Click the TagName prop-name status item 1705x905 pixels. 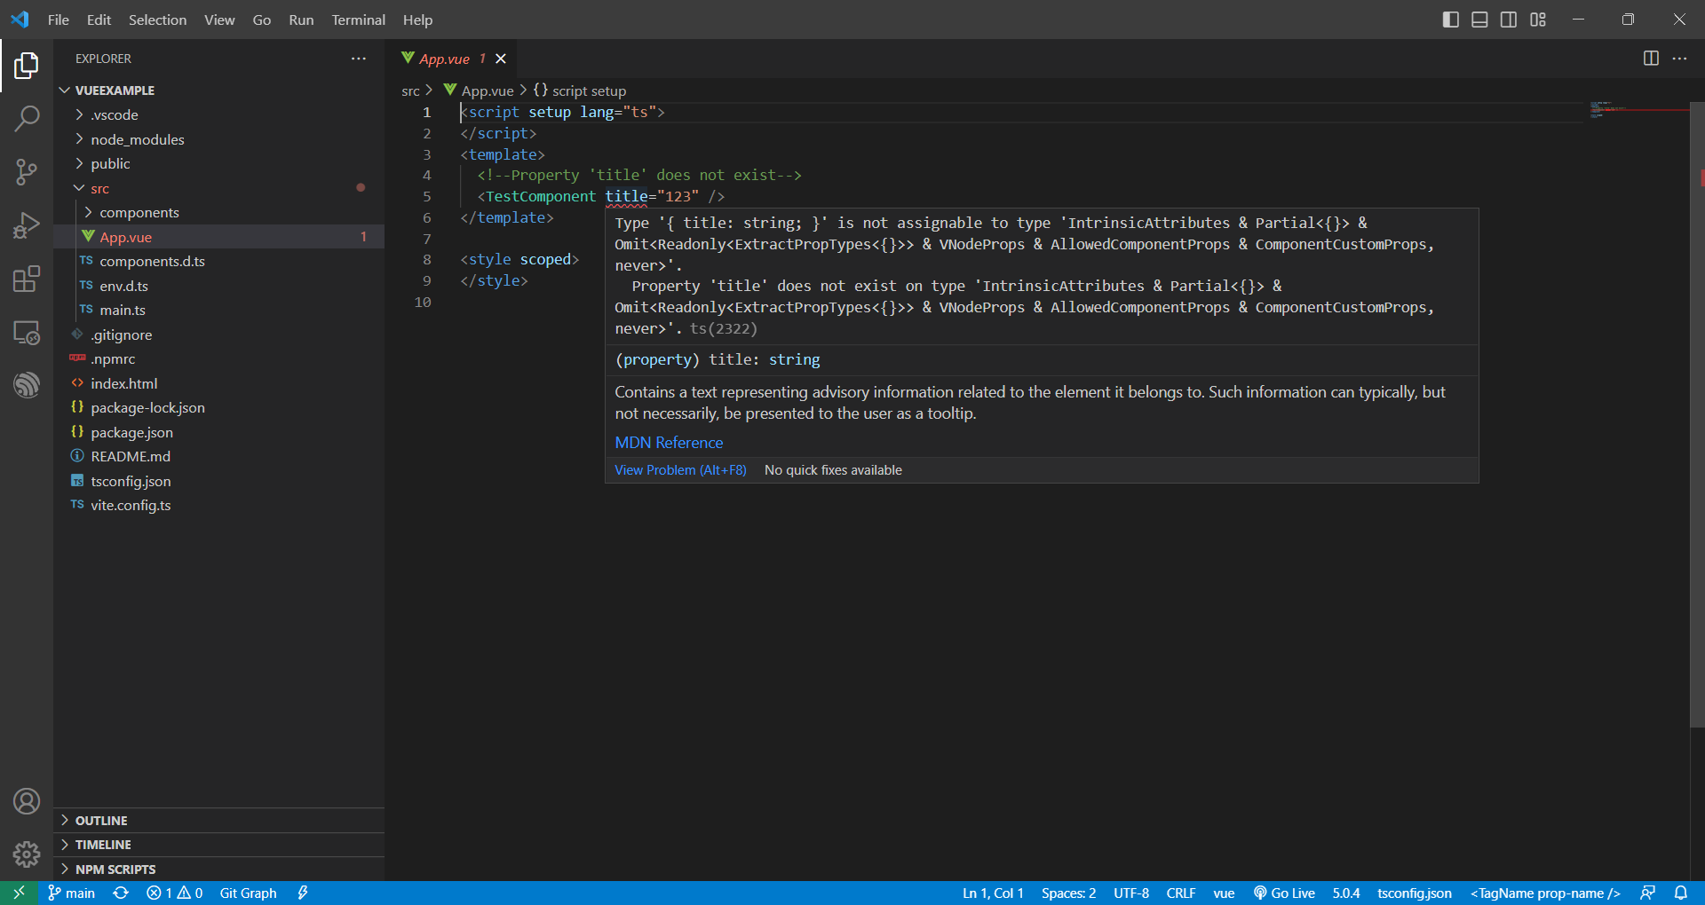(1545, 893)
